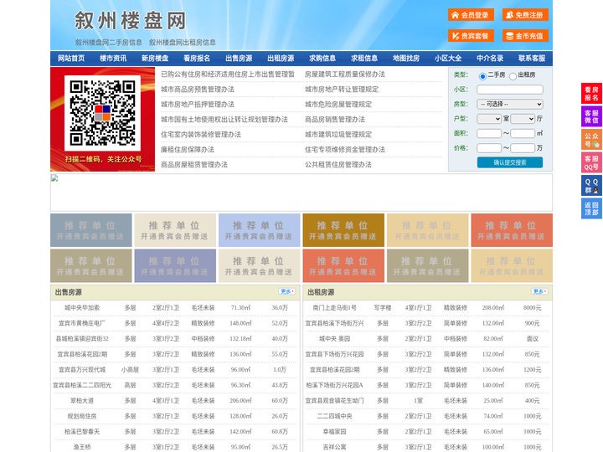603x452 pixels.
Task: Open the 宜宾市黄桷庄电厂 sale listing
Action: click(x=82, y=323)
